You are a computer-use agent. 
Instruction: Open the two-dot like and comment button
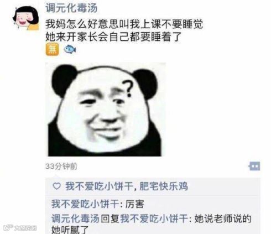pyautogui.click(x=254, y=166)
